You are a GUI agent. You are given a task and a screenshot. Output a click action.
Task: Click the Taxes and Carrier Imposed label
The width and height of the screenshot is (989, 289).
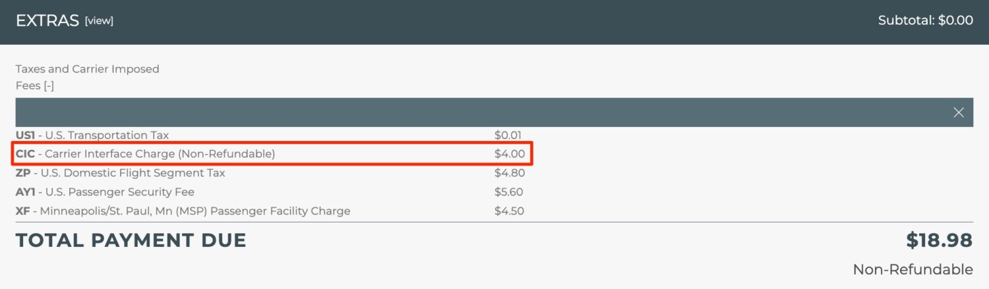(87, 69)
